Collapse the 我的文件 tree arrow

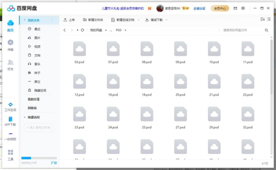click(25, 20)
